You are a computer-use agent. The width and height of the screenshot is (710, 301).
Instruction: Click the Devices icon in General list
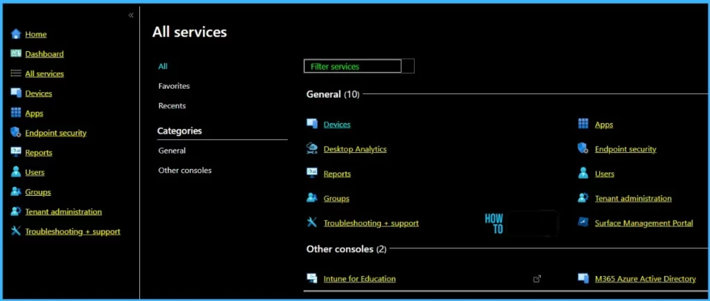pyautogui.click(x=312, y=125)
